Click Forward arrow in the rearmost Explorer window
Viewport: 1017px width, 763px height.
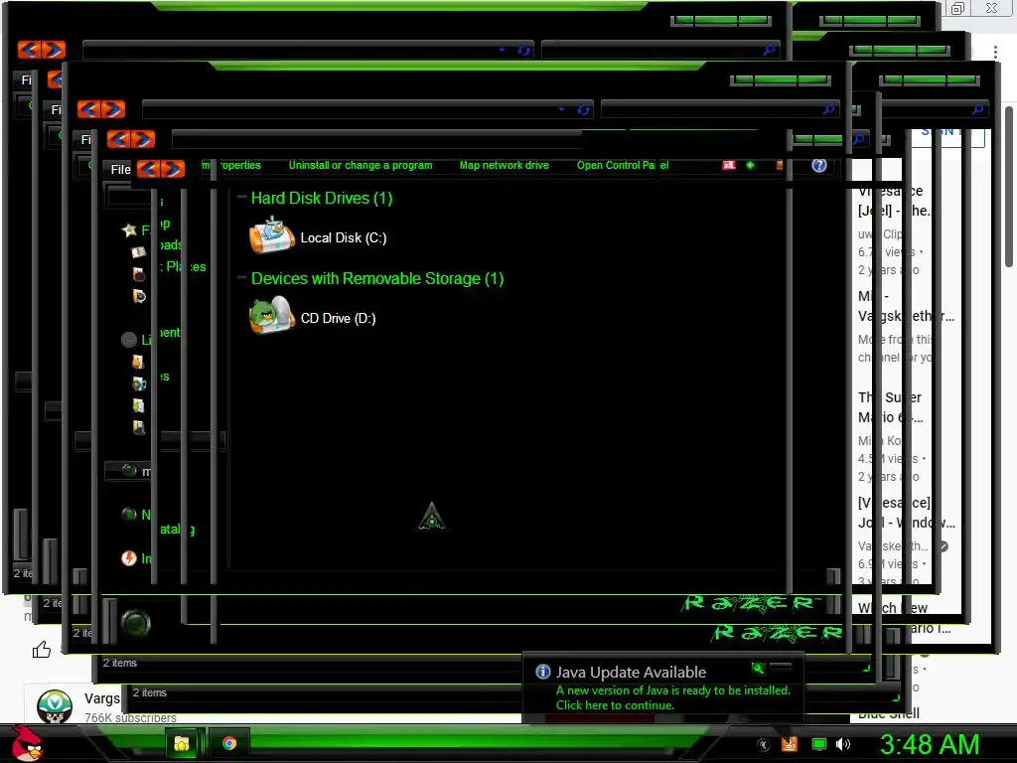coord(54,50)
